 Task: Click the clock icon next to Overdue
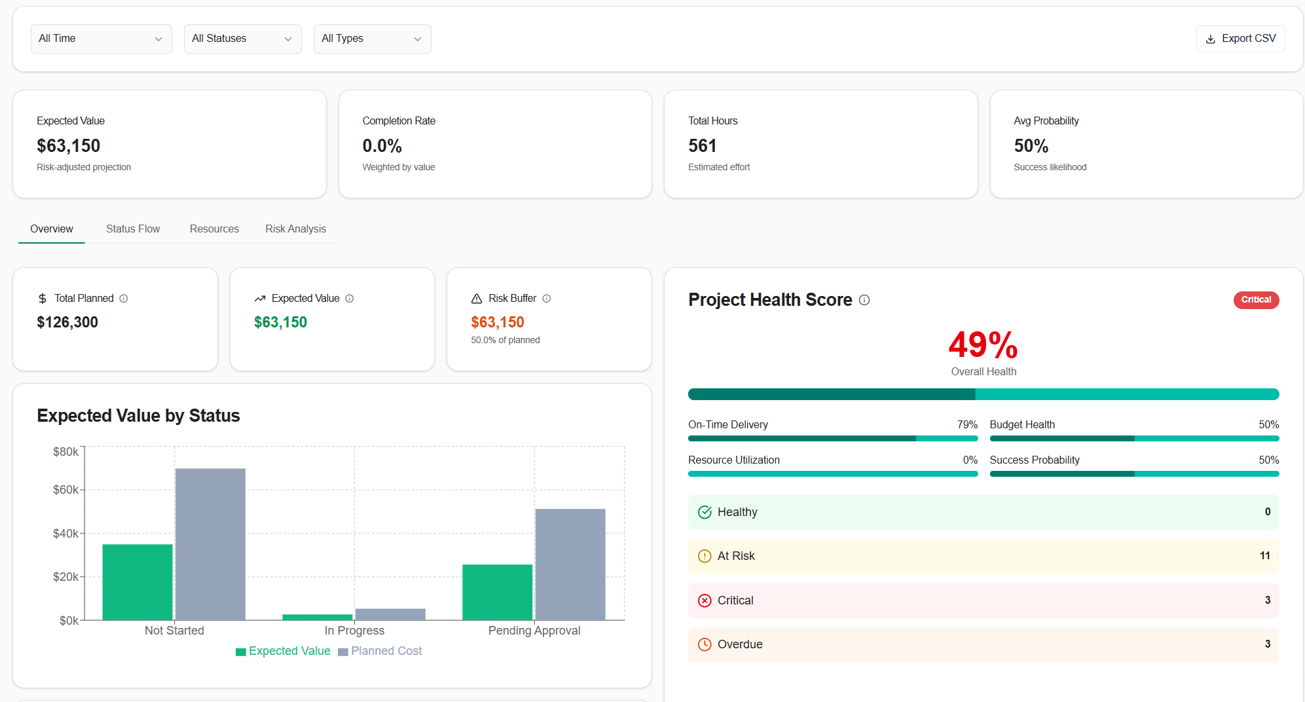pos(705,644)
